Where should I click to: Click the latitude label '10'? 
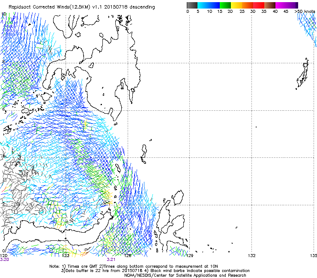[3, 14]
